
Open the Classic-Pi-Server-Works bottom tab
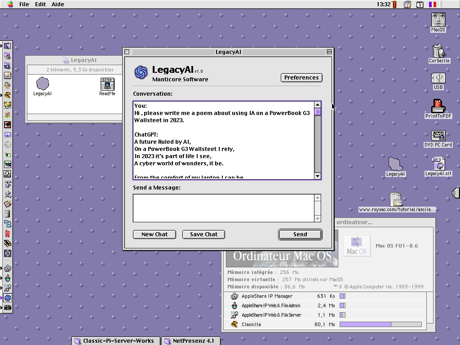(x=115, y=341)
